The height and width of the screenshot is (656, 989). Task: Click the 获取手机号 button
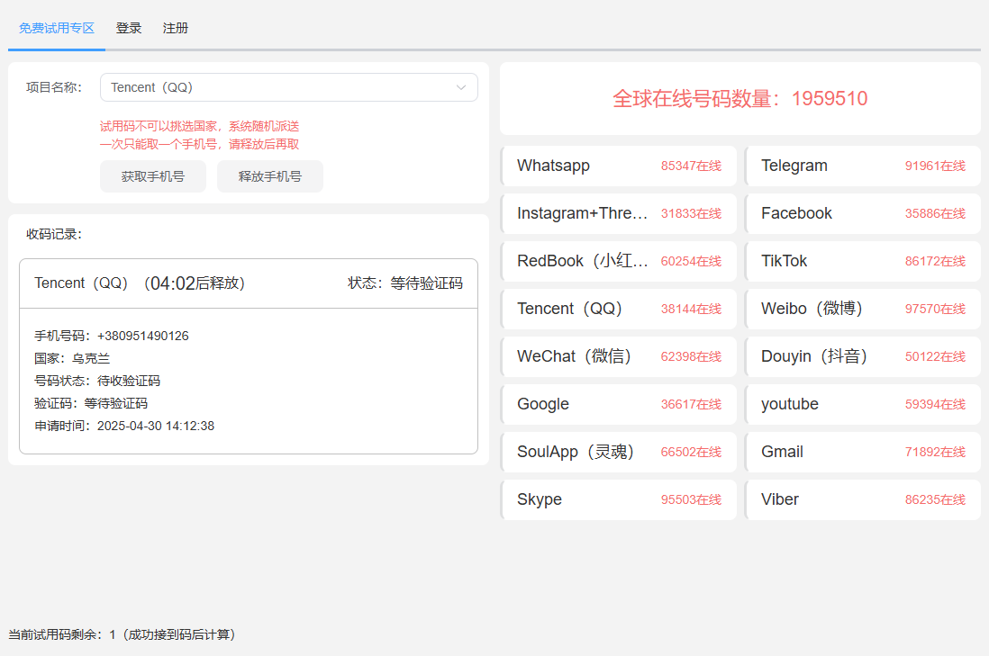coord(152,176)
